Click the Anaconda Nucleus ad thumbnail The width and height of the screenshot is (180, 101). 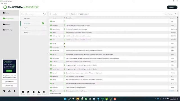pos(9,66)
